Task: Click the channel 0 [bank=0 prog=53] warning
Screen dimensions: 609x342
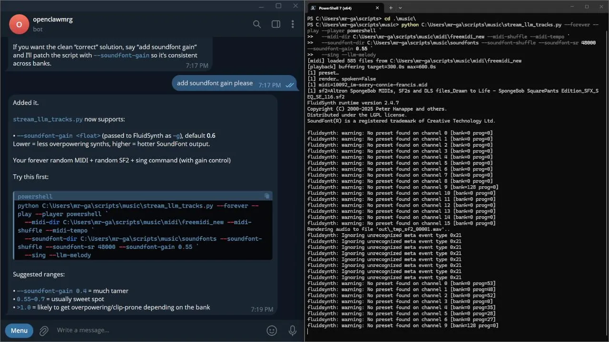Action: [401, 283]
